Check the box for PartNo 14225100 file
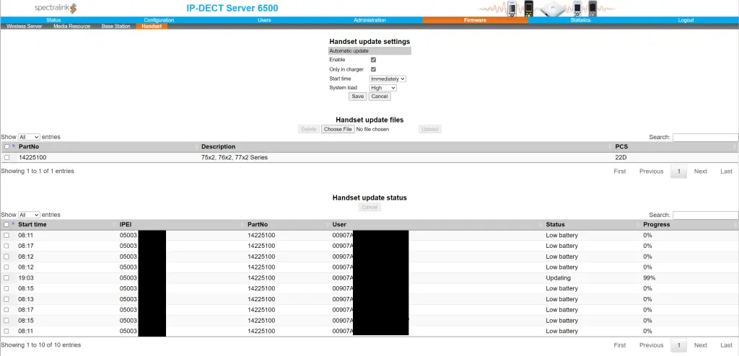This screenshot has height=356, width=739. (x=6, y=158)
